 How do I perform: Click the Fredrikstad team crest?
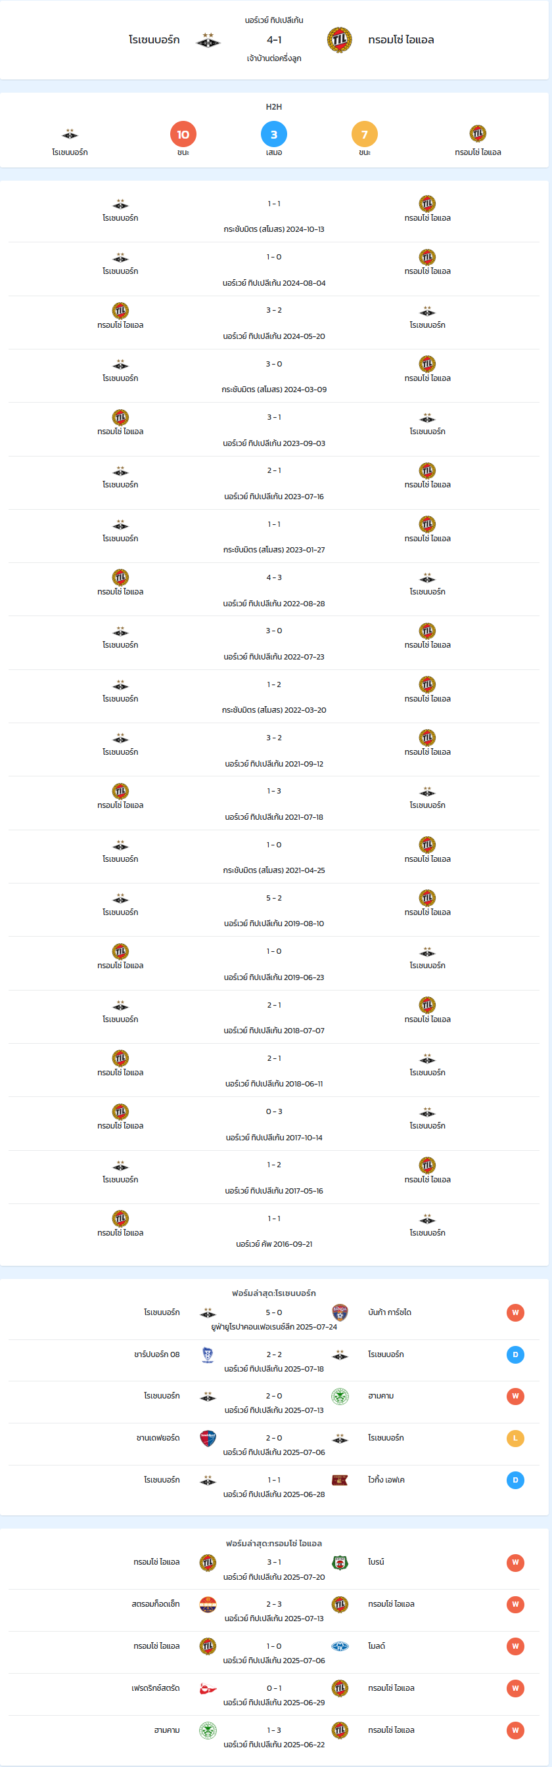208,1688
